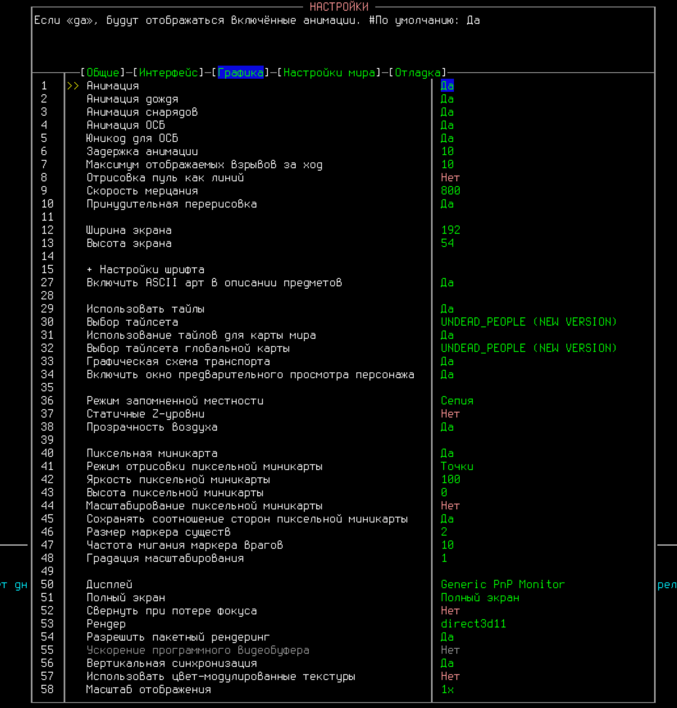This screenshot has width=677, height=708.
Task: Toggle Использовать тайлы value Да
Action: (447, 308)
